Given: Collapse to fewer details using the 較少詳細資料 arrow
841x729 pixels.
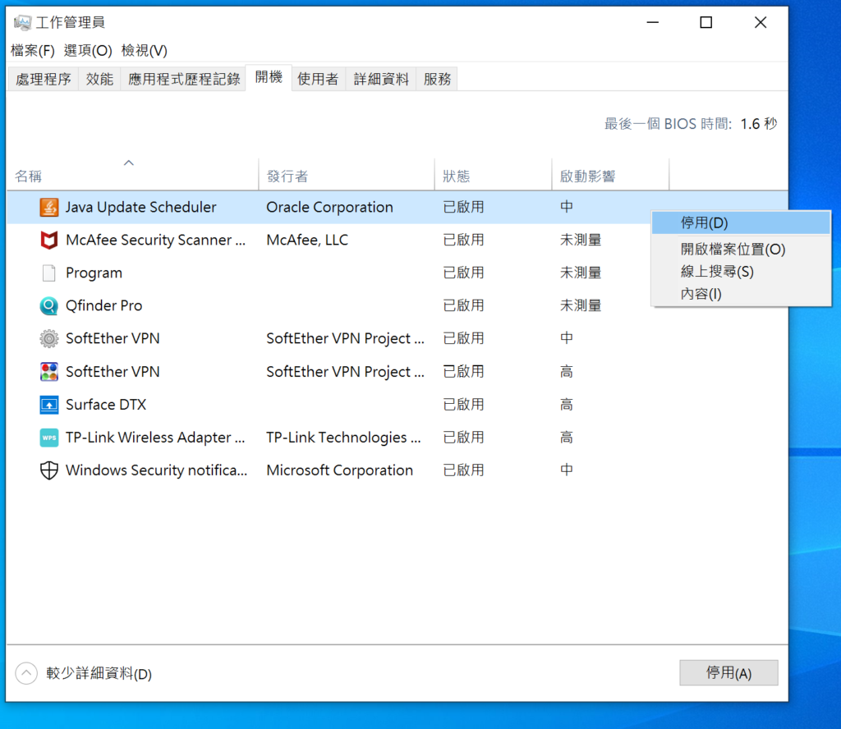Looking at the screenshot, I should coord(26,673).
